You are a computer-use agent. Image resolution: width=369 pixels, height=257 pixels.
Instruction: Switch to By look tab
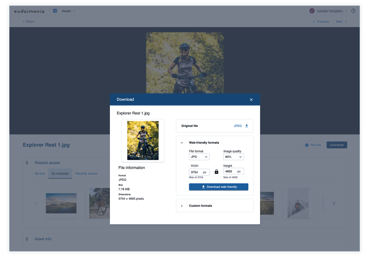coord(40,174)
